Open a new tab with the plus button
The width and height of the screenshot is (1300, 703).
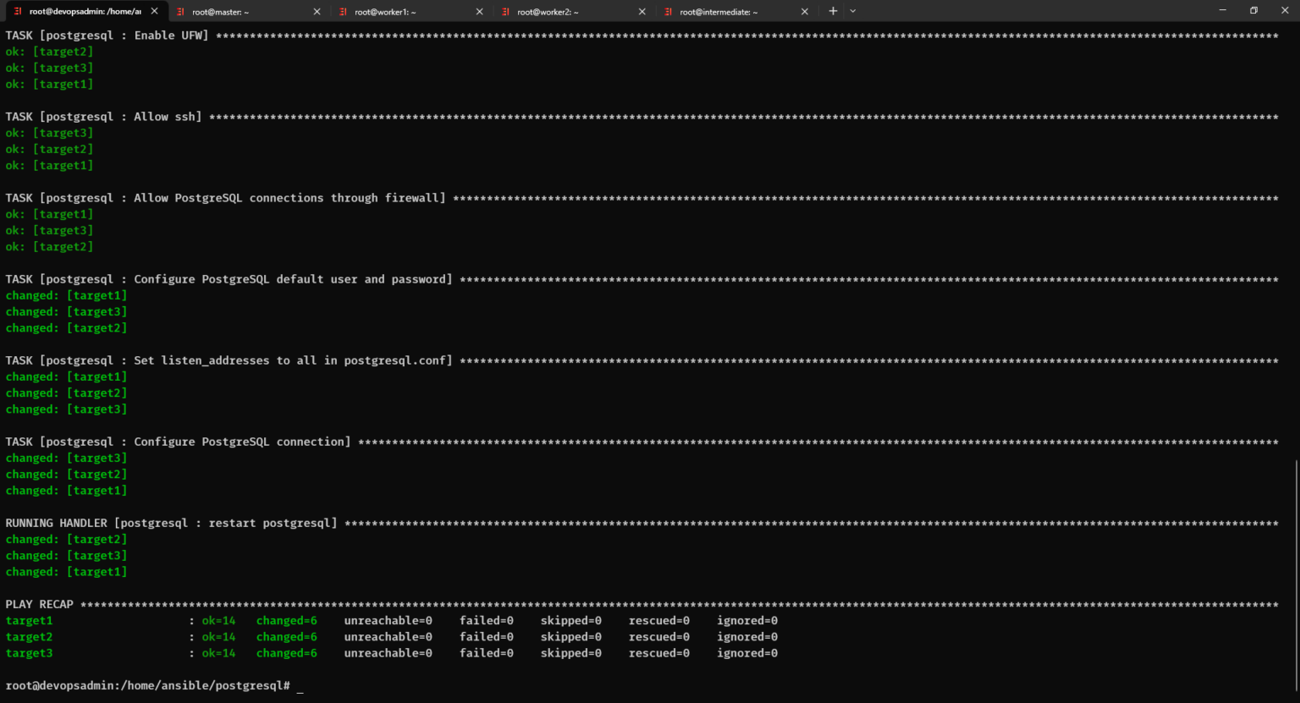[x=833, y=11]
